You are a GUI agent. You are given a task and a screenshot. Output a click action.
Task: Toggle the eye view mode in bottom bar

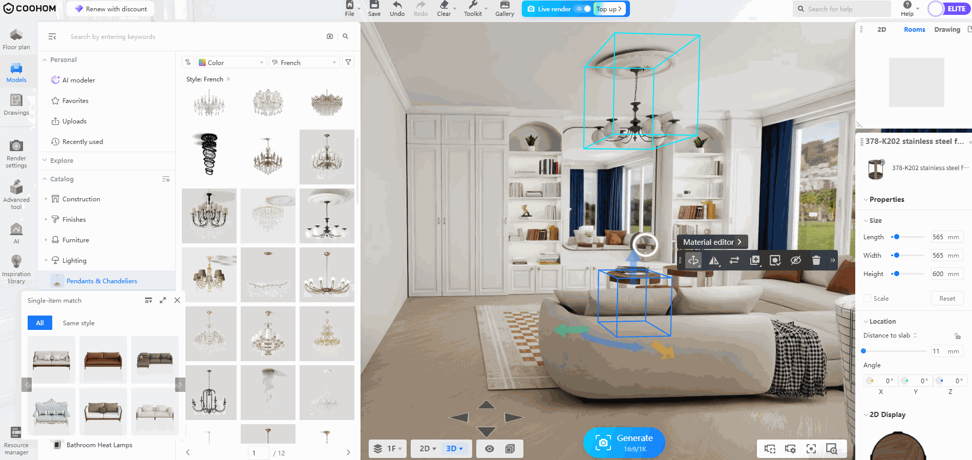point(490,449)
